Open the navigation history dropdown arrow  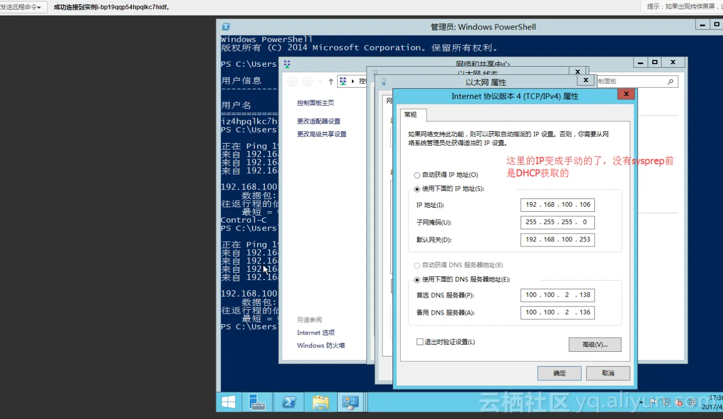[320, 82]
